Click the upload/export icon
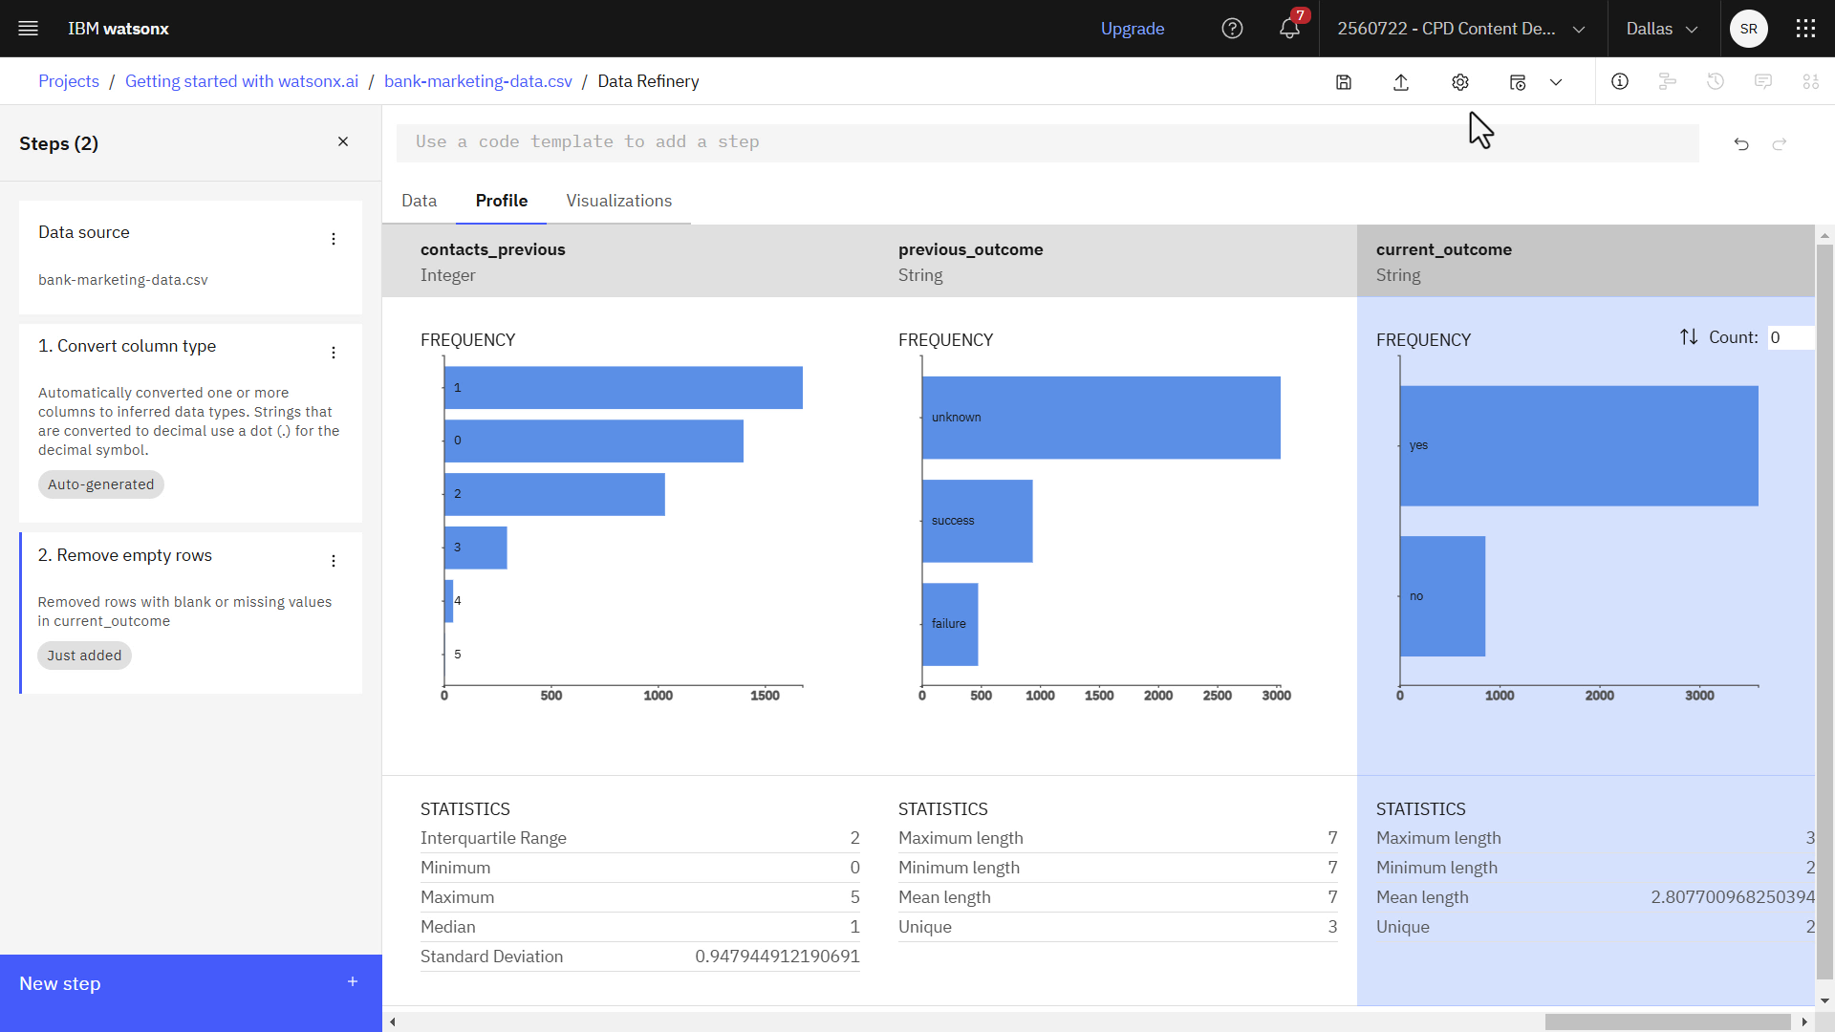1835x1032 pixels. pyautogui.click(x=1400, y=82)
